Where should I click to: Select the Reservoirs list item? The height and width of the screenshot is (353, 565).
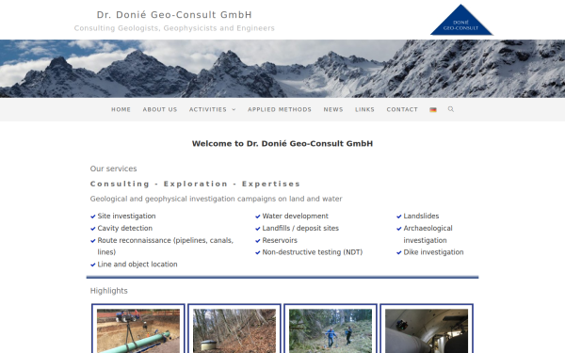pos(280,240)
